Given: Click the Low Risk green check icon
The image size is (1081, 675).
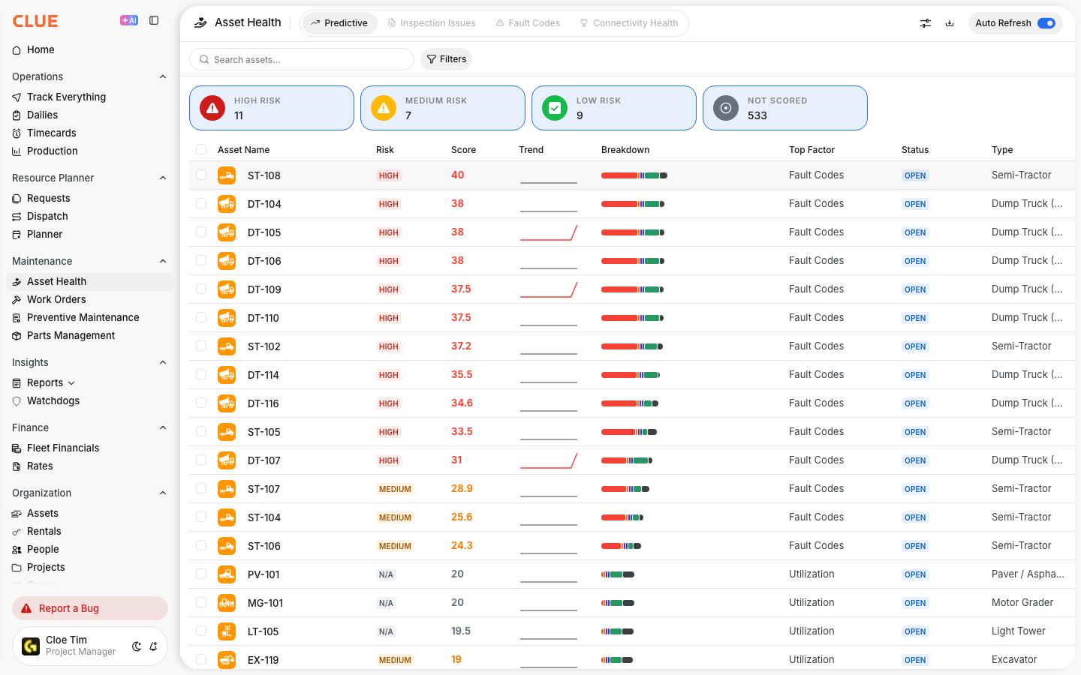Looking at the screenshot, I should (555, 108).
